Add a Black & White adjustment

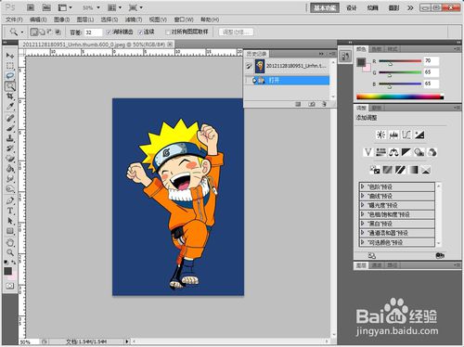406,152
